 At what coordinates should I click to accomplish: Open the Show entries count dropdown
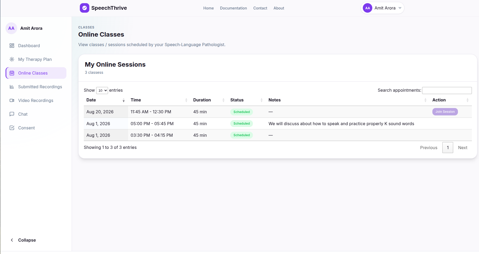pos(102,90)
